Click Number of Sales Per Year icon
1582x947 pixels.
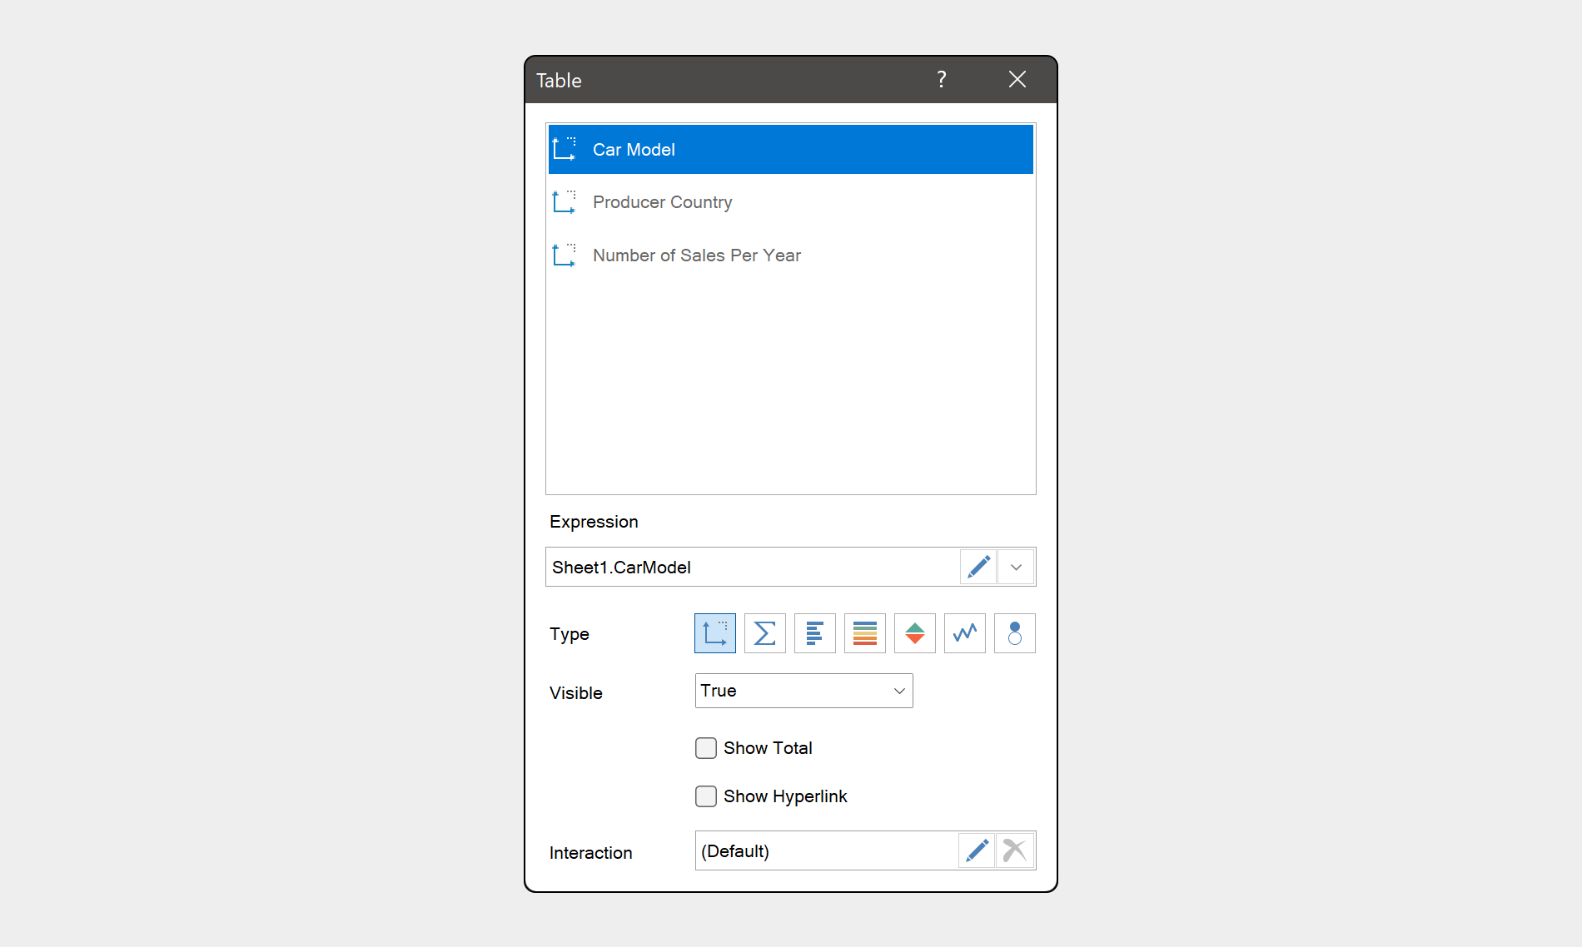565,255
